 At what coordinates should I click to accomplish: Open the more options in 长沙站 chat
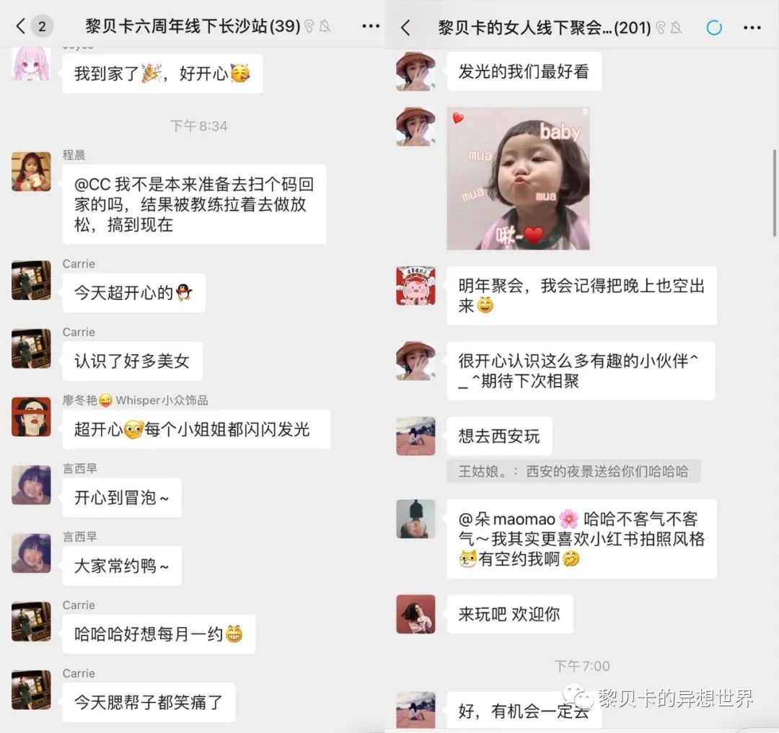(371, 26)
